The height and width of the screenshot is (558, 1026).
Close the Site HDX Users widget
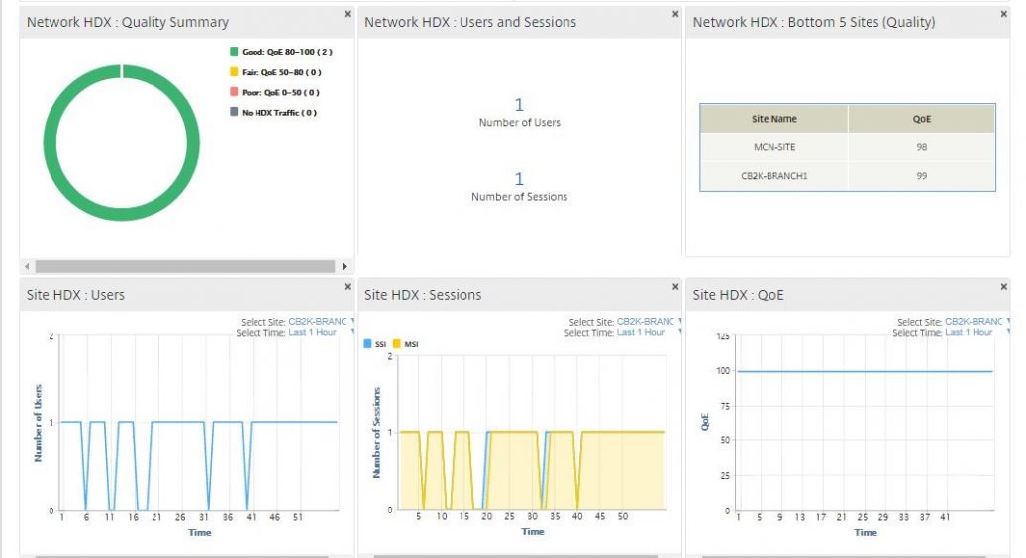(347, 287)
